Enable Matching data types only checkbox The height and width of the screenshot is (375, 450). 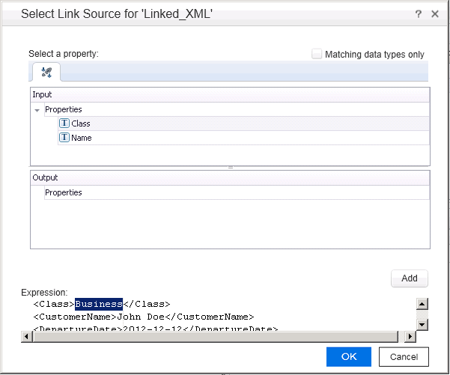(x=317, y=54)
